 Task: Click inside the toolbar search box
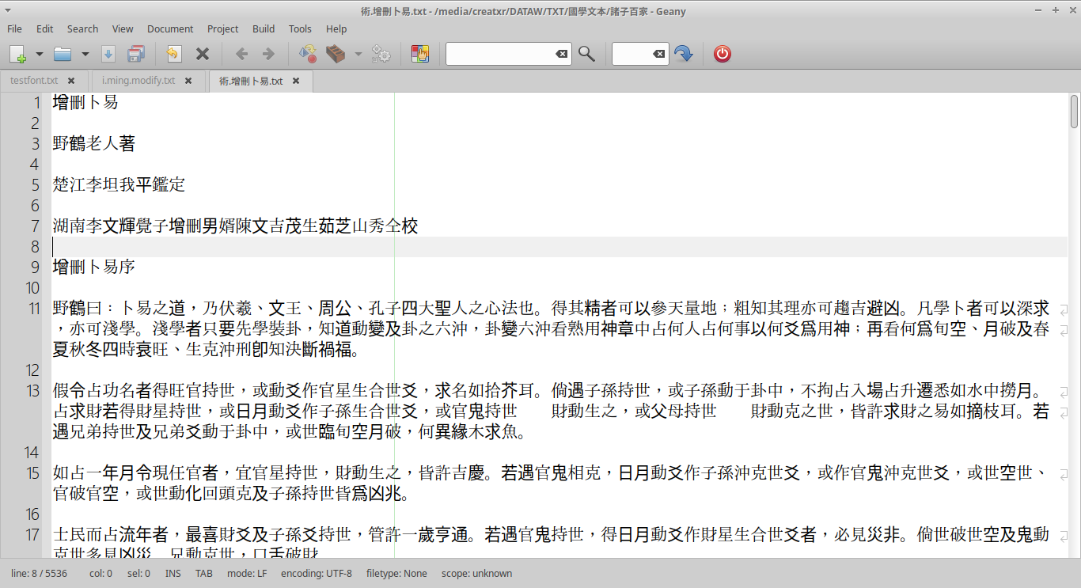(499, 54)
